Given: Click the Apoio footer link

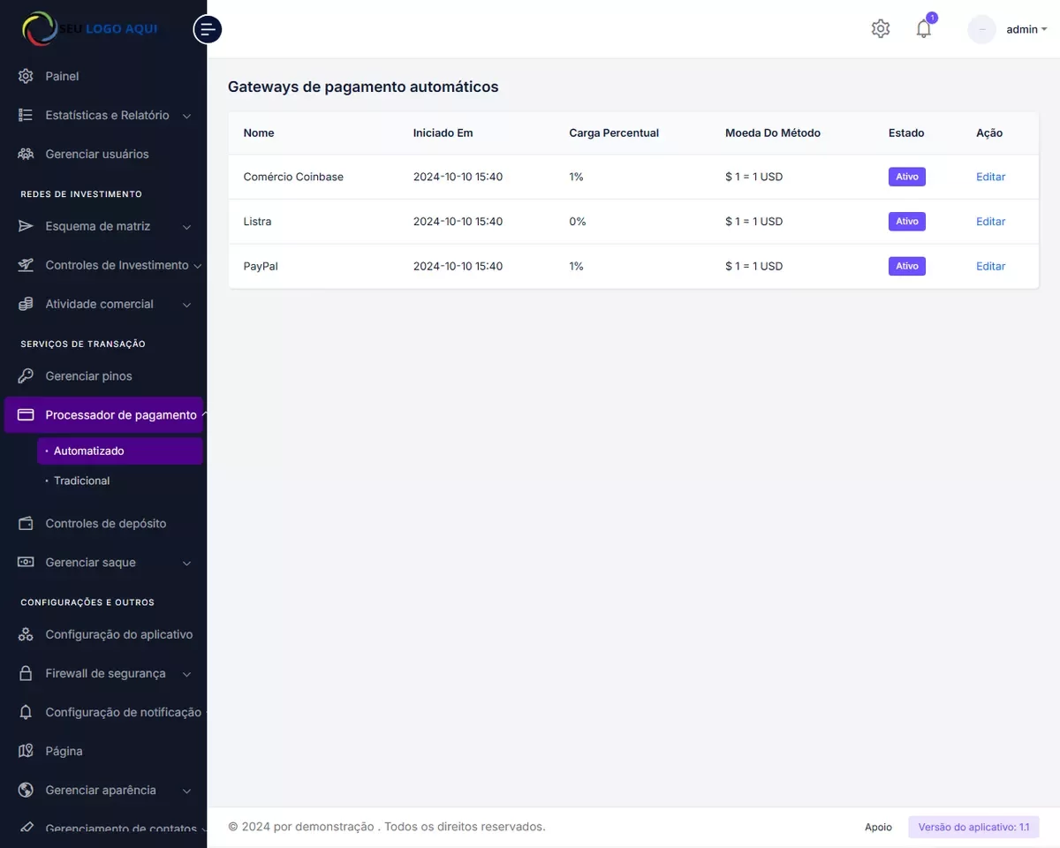Looking at the screenshot, I should click(x=878, y=828).
